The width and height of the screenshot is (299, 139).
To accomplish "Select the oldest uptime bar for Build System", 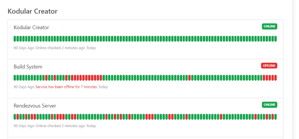I will (x=15, y=78).
